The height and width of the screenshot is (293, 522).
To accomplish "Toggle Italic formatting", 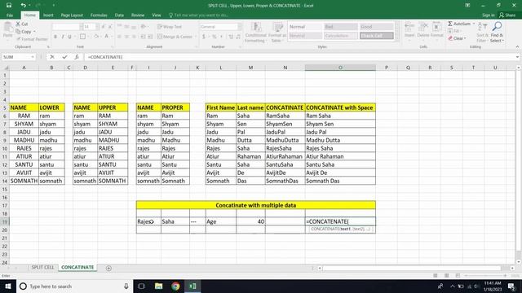I will click(x=63, y=37).
